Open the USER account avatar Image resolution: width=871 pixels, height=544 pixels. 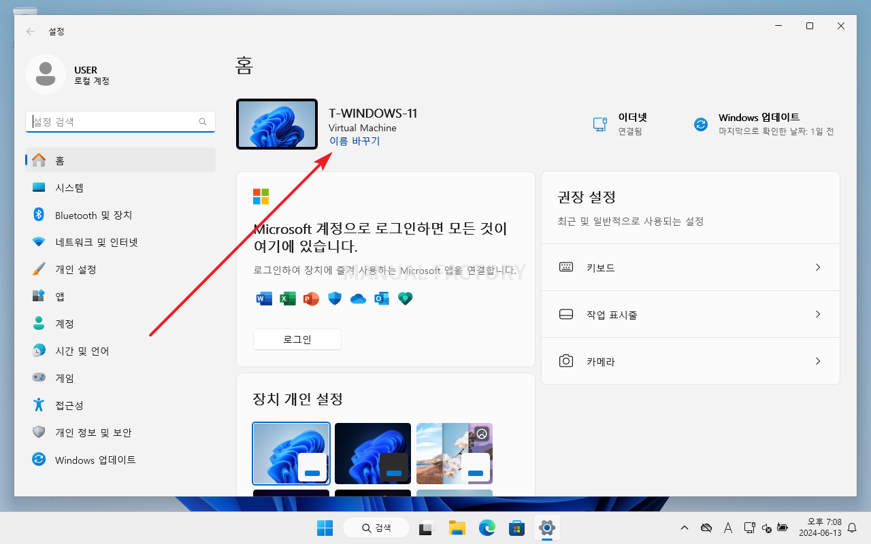(45, 74)
